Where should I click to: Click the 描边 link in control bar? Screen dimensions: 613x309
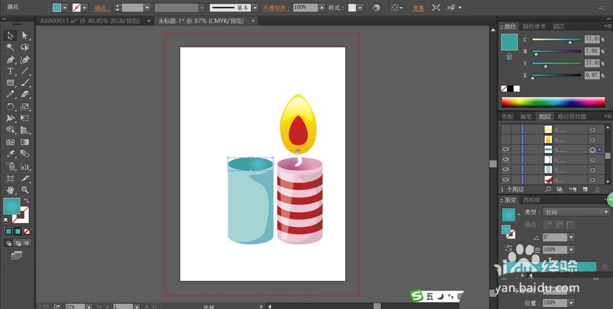102,7
